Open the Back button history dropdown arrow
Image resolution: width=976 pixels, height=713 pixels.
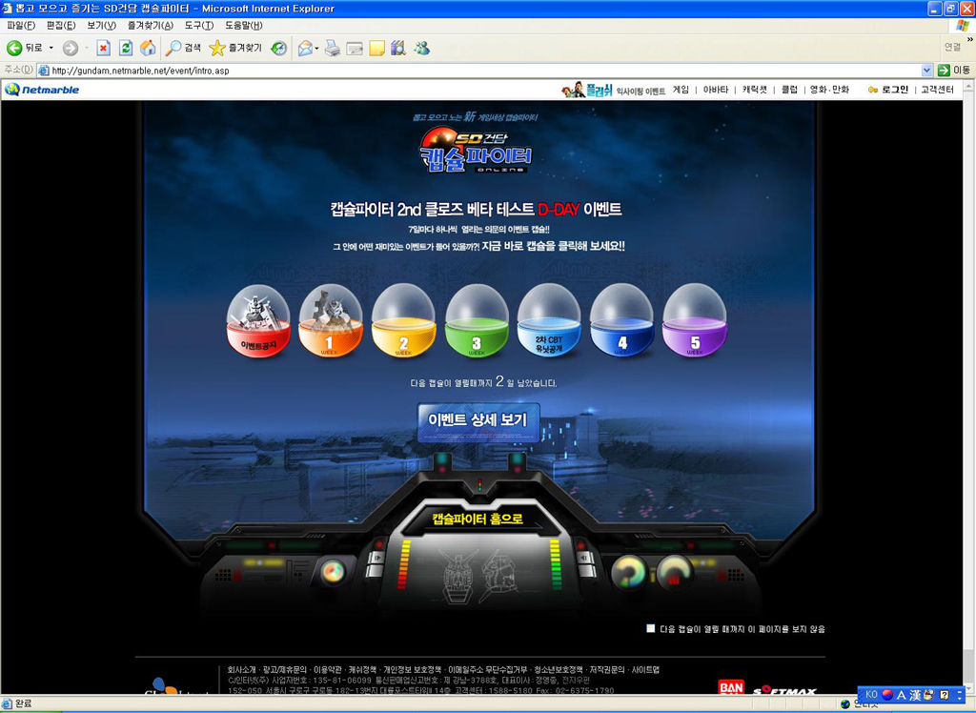pyautogui.click(x=51, y=48)
